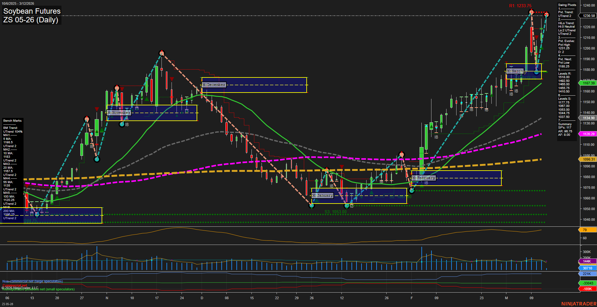The image size is (597, 307).
Task: Click the Soybean Futures chart title
Action: [32, 11]
